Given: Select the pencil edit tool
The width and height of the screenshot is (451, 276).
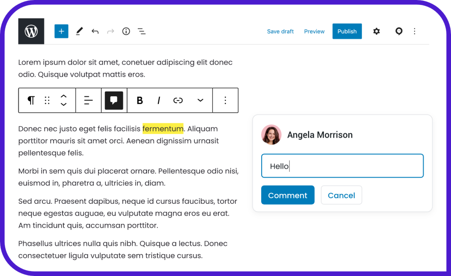Looking at the screenshot, I should [79, 31].
